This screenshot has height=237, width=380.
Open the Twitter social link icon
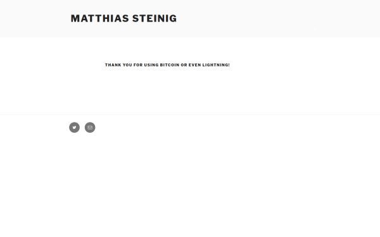tap(74, 128)
